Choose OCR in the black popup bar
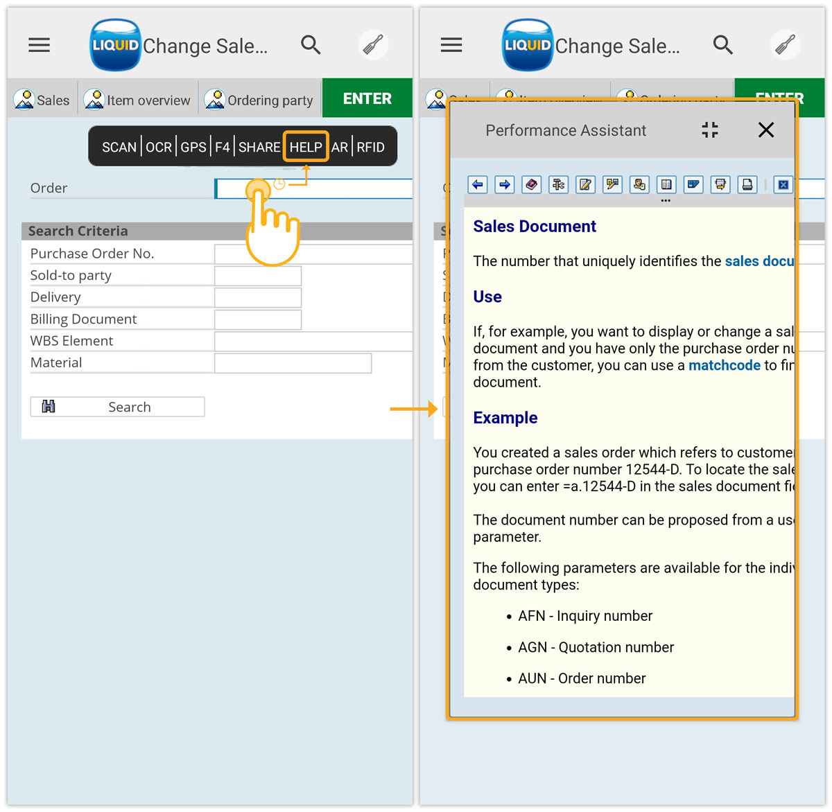The image size is (832, 812). (159, 147)
